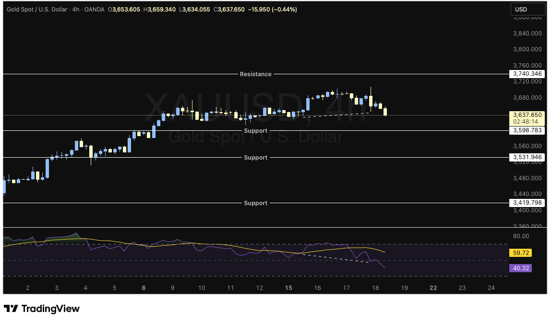Screen dimensions: 552x323
Task: Select the Support label on the 3,598.783 line
Action: [255, 131]
